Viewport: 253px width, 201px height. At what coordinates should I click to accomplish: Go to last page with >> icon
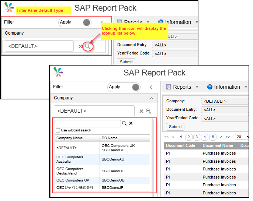point(228,137)
